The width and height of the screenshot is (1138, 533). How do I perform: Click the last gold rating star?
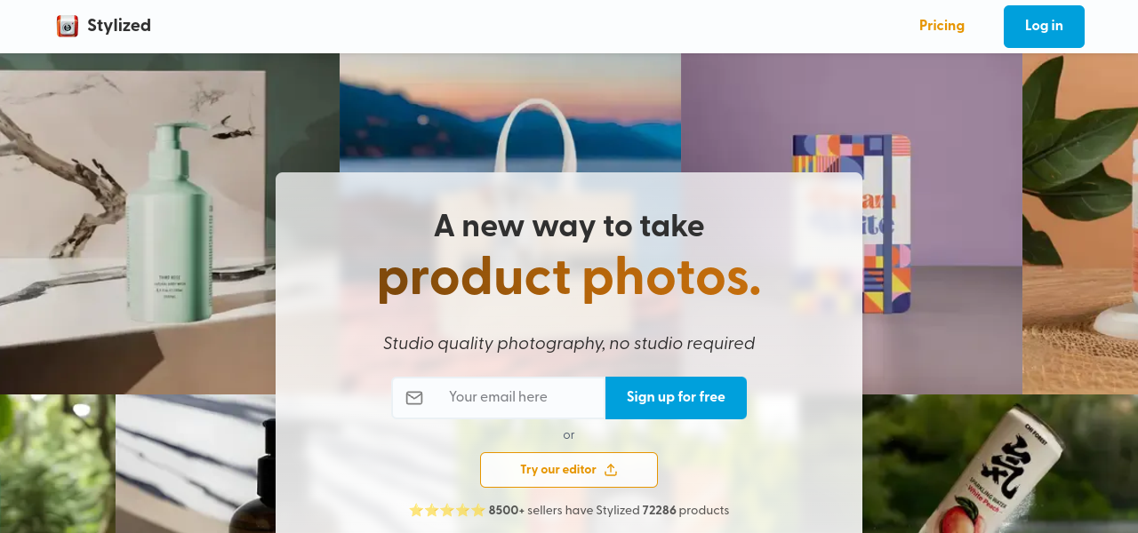pos(478,511)
